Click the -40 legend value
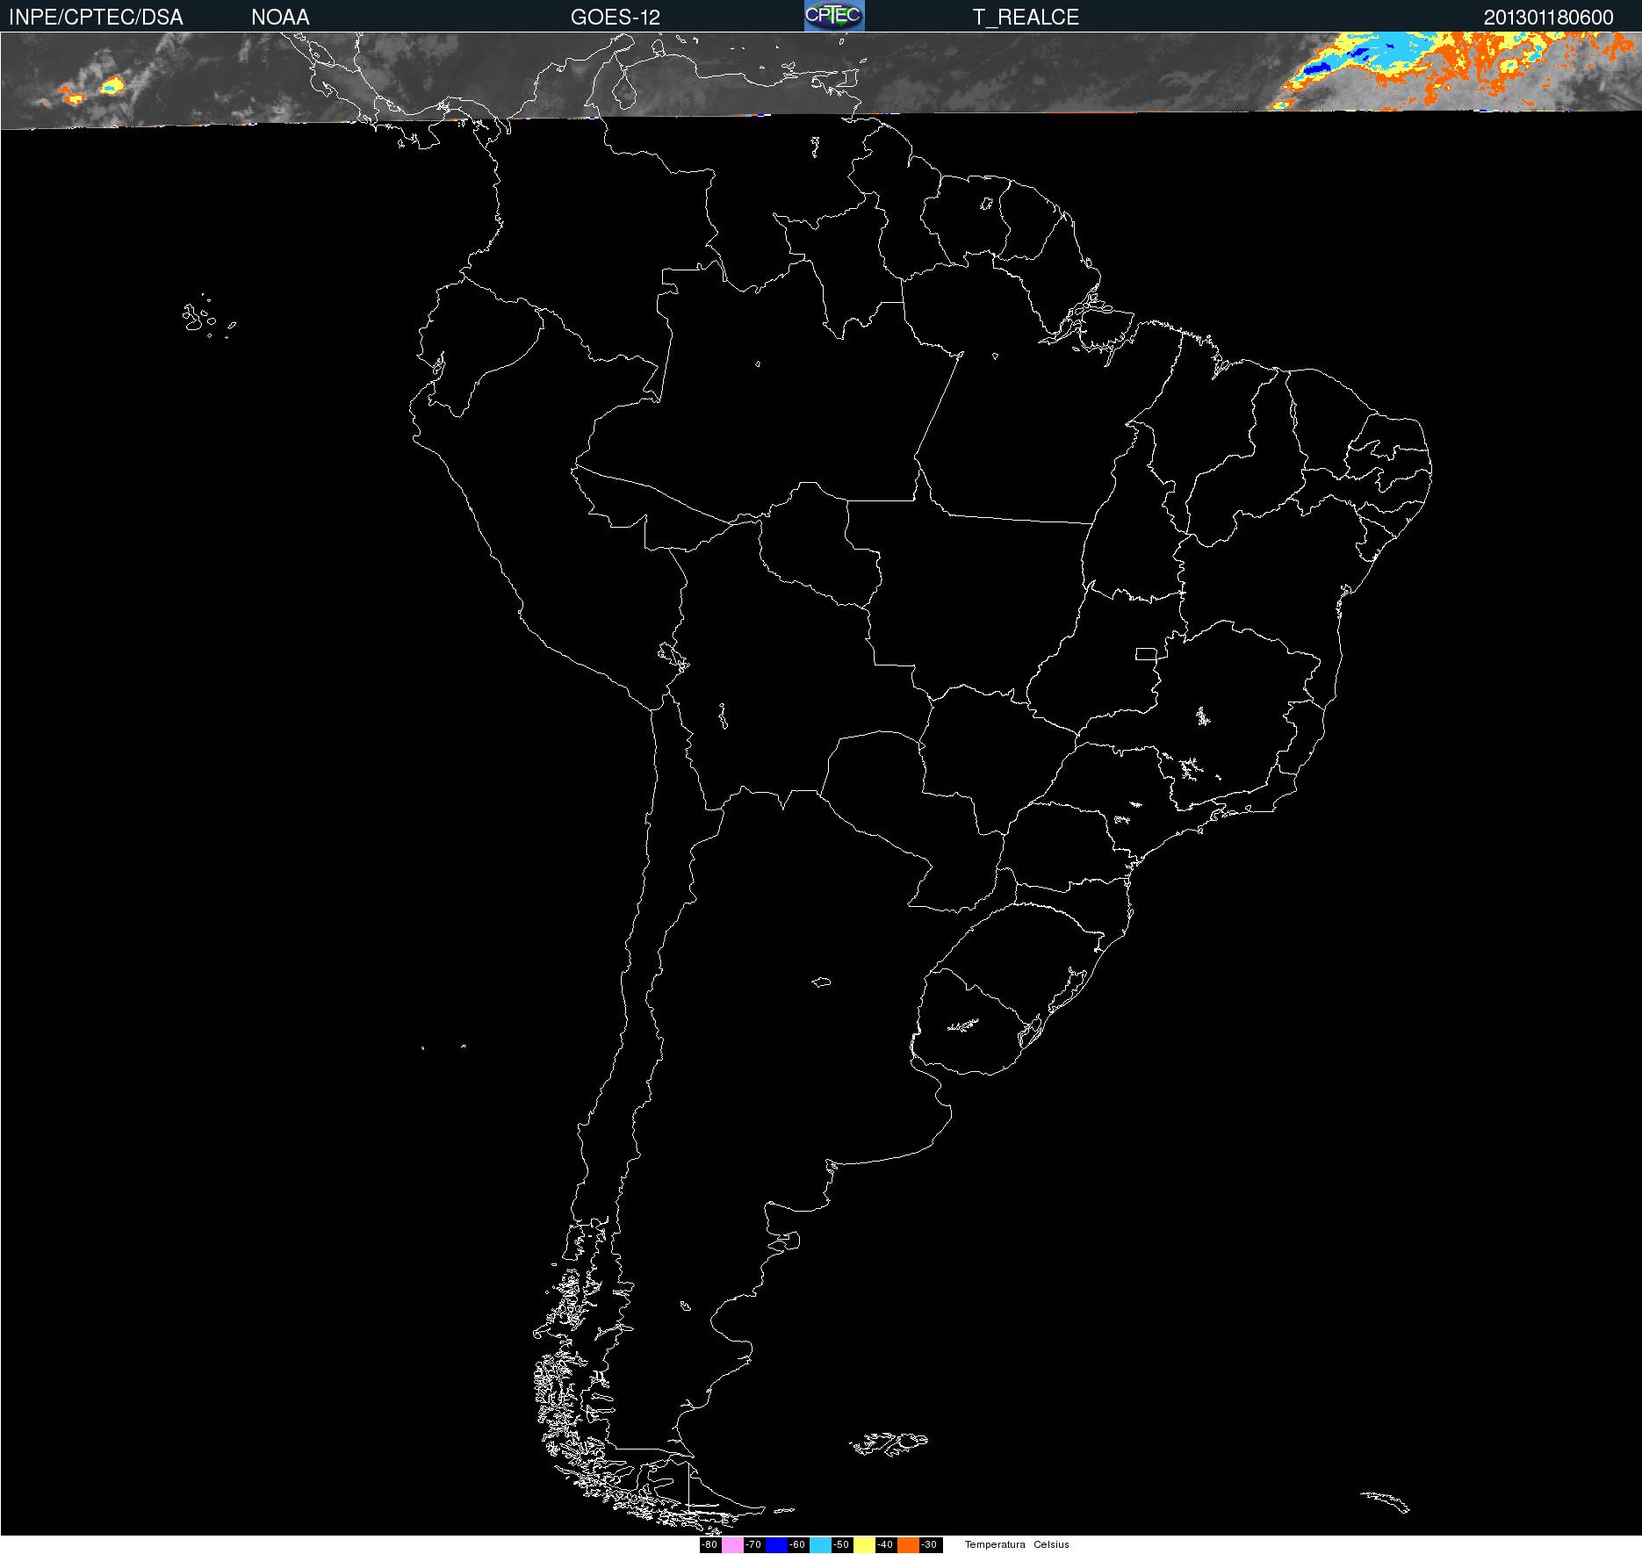The image size is (1642, 1554). [x=886, y=1545]
